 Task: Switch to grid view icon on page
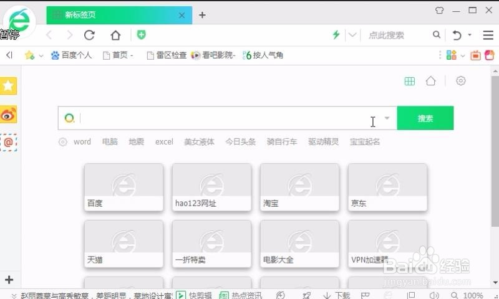pyautogui.click(x=410, y=81)
